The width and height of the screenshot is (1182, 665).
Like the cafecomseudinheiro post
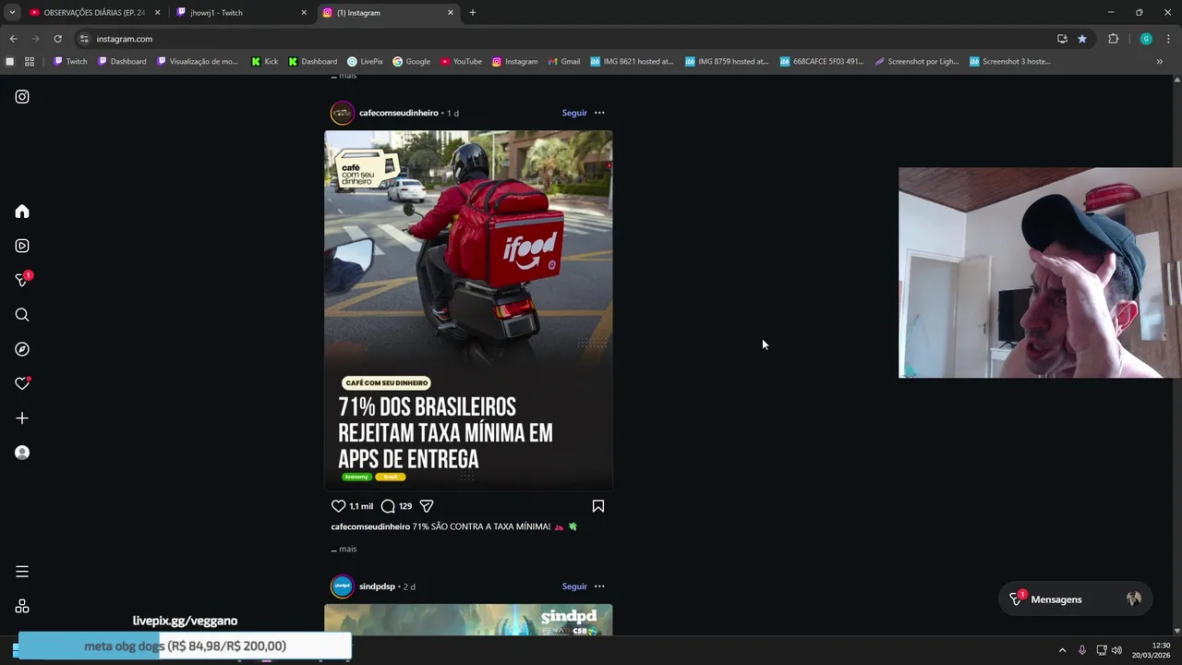tap(338, 506)
